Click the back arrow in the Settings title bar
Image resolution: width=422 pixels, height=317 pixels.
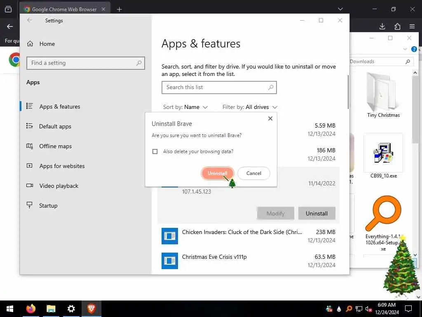pyautogui.click(x=29, y=20)
